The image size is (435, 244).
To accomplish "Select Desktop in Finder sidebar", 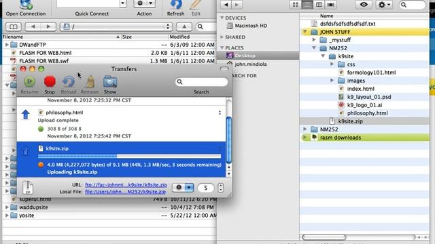I will pyautogui.click(x=258, y=56).
